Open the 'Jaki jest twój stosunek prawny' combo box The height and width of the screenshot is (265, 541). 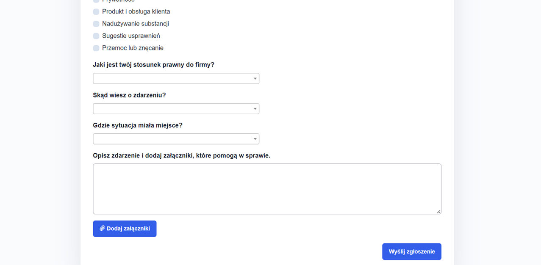tap(176, 79)
